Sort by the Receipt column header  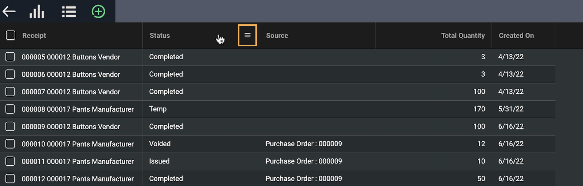pos(34,36)
